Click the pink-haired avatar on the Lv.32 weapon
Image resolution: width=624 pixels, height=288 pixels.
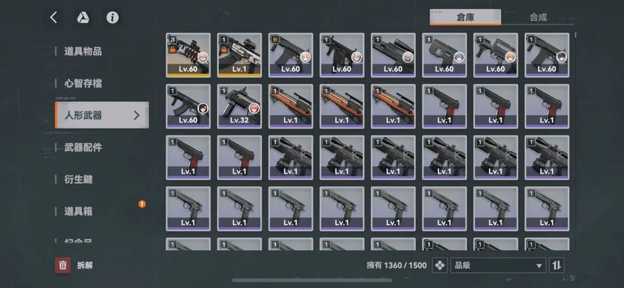coord(254,108)
